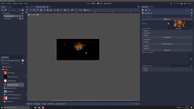Toggle distraction-free mode in viewport
Screen dimensions: 194x109
point(139,7)
